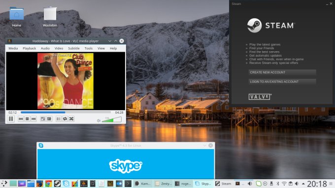Open the panel settings hamburger menu
The width and height of the screenshot is (335, 188).
coord(331,184)
